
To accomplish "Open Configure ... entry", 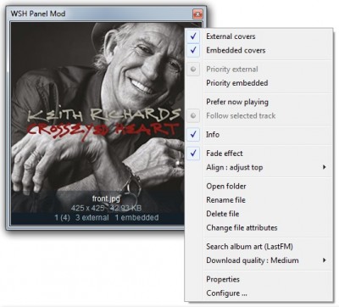I will (226, 293).
